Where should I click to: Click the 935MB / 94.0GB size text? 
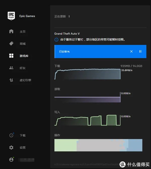tap(131, 66)
